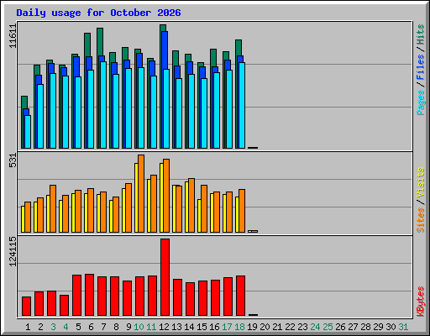Click day 15 on the date axis
The image size is (430, 336).
click(202, 327)
